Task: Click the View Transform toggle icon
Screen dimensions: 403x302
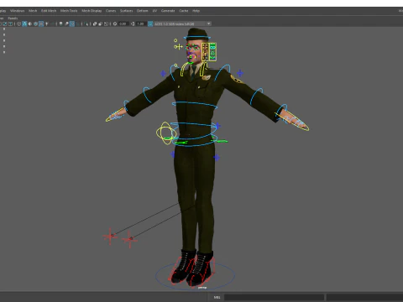Action: click(x=150, y=23)
